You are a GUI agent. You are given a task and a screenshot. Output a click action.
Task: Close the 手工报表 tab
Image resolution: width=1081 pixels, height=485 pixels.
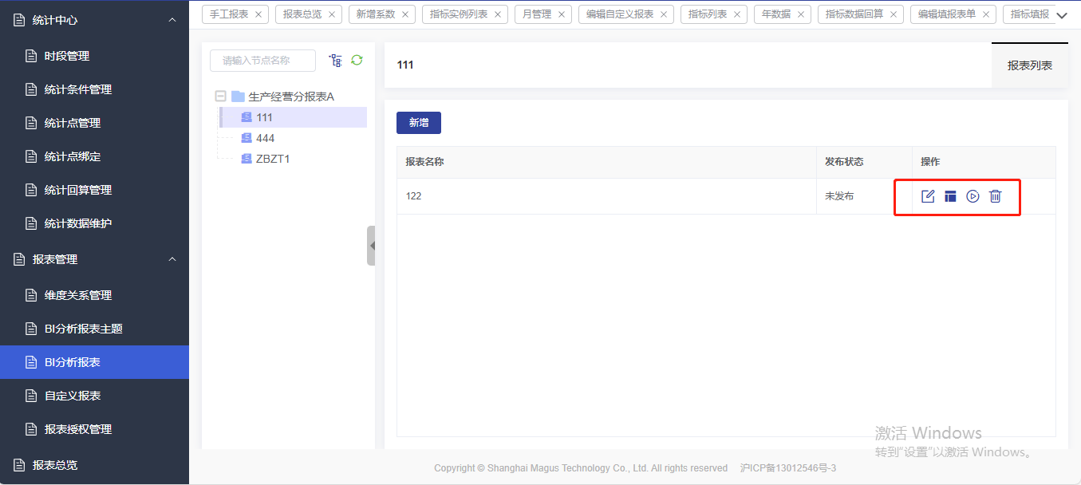point(258,14)
